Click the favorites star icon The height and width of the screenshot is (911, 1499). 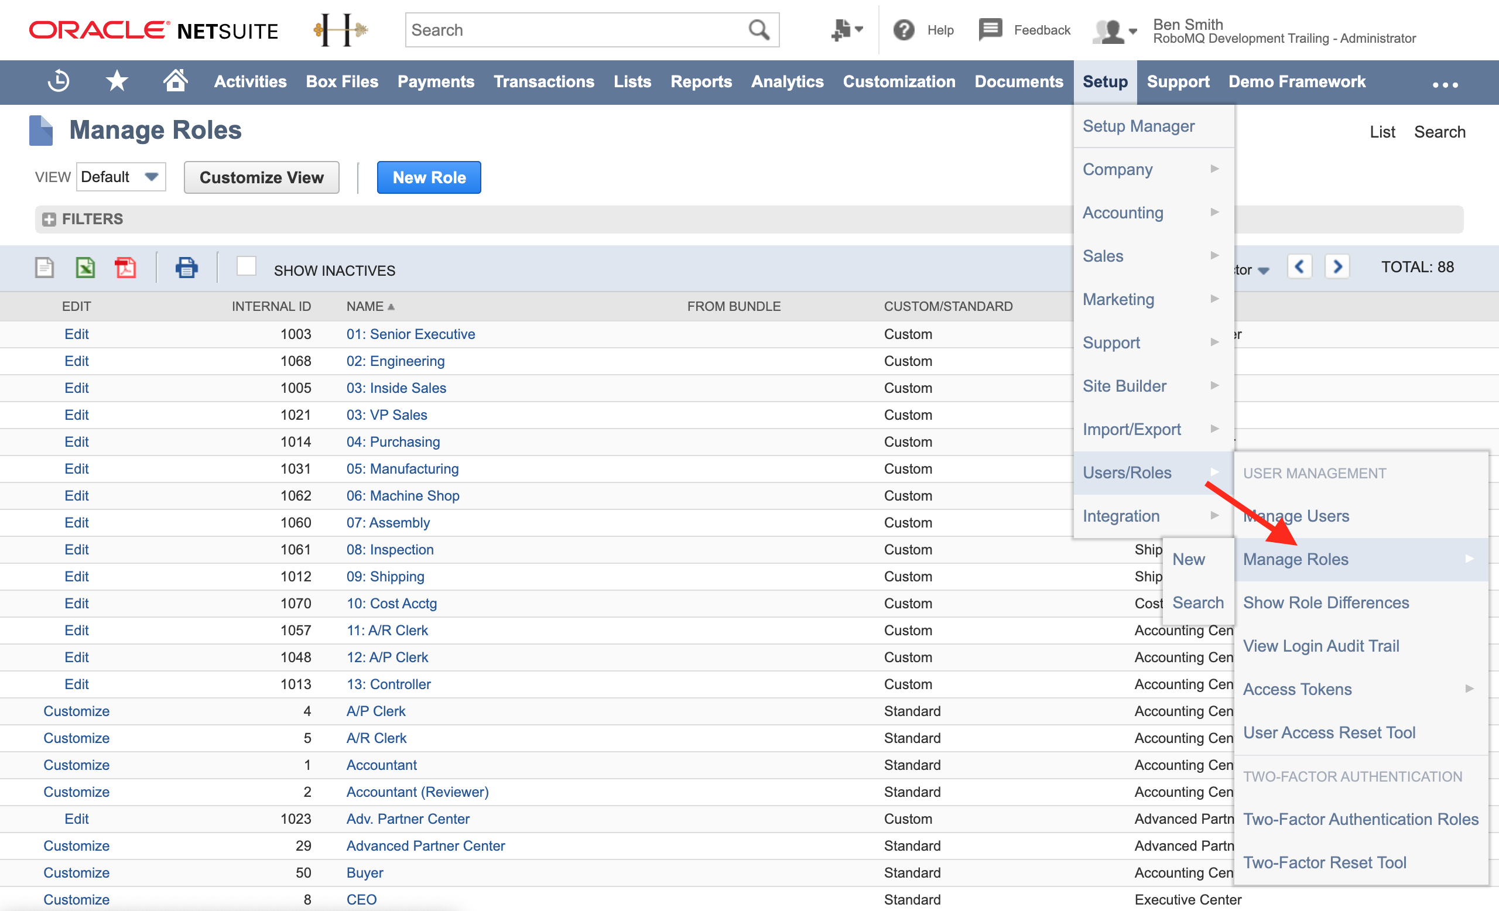point(117,81)
